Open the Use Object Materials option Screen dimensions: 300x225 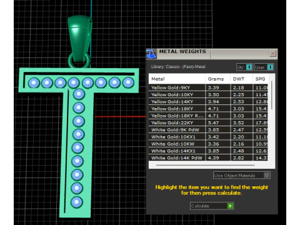point(242,175)
